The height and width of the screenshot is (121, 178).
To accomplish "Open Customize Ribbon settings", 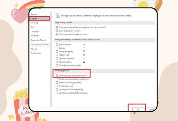I will (x=39, y=40).
